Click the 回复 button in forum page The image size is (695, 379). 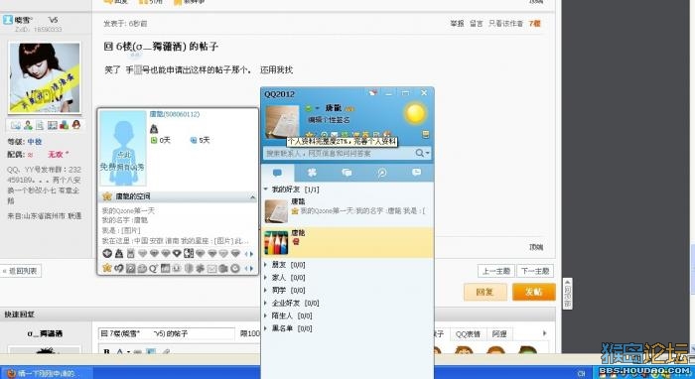pos(485,293)
